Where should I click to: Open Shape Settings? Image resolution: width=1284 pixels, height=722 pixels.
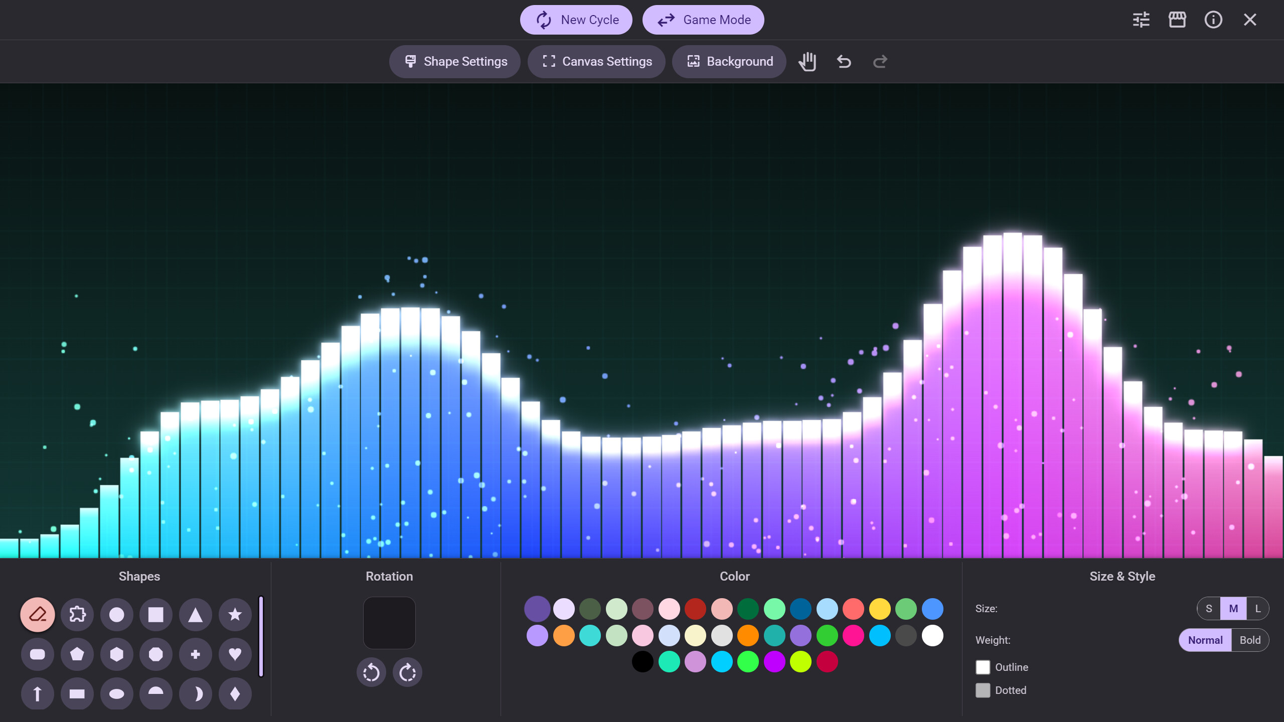pyautogui.click(x=454, y=61)
